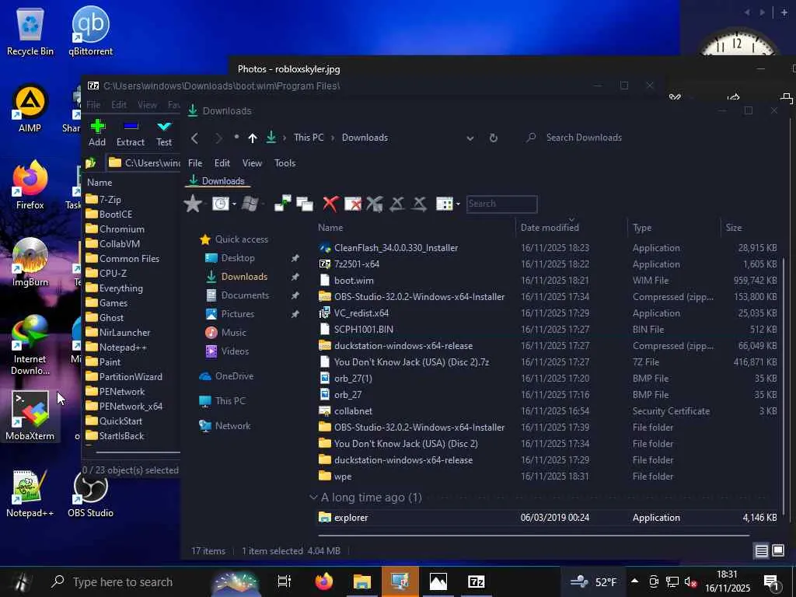Click the Add button in 7-Zip
The width and height of the screenshot is (796, 597).
(x=97, y=133)
